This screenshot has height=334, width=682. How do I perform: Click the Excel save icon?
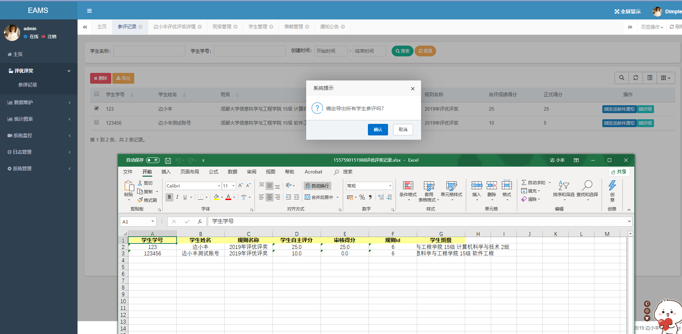[x=168, y=161]
